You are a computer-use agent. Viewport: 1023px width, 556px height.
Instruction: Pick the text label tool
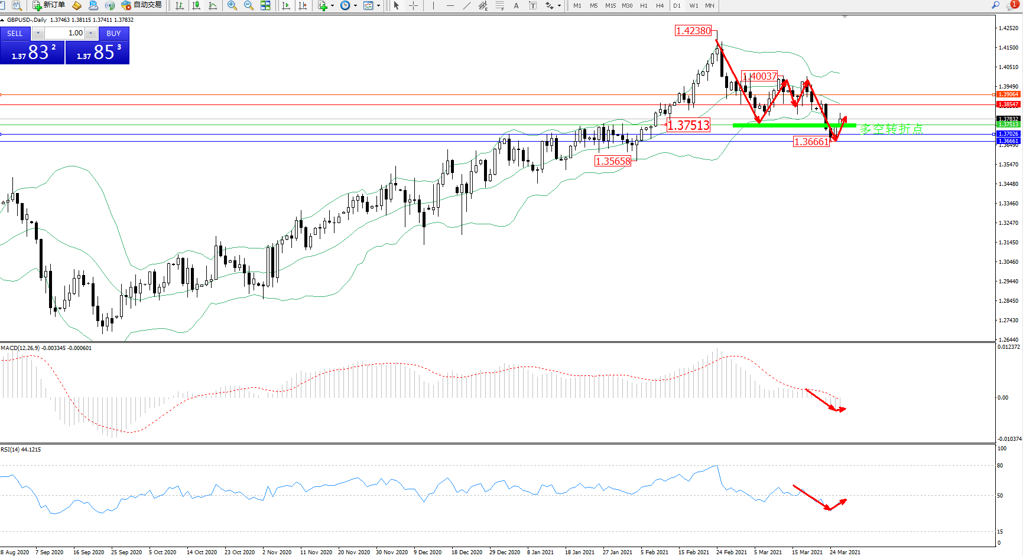pyautogui.click(x=516, y=5)
